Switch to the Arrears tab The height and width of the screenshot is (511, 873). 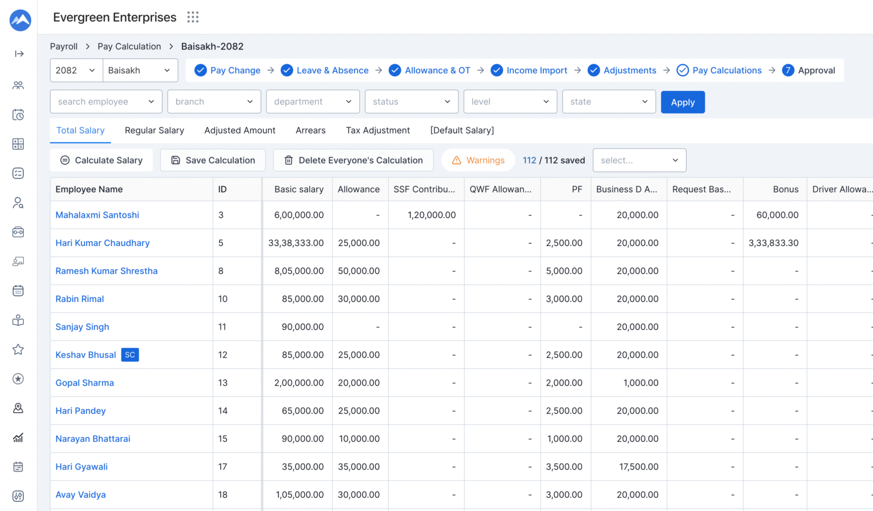point(310,130)
